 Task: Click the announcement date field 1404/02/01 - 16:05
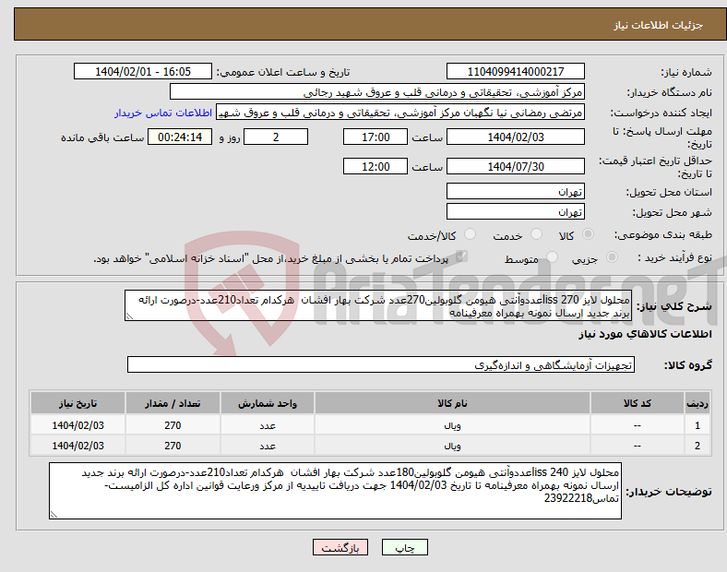coord(143,71)
